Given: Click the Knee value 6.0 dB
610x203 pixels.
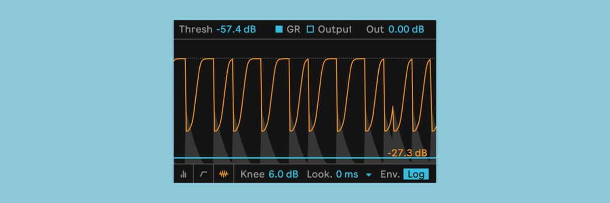Looking at the screenshot, I should (283, 175).
